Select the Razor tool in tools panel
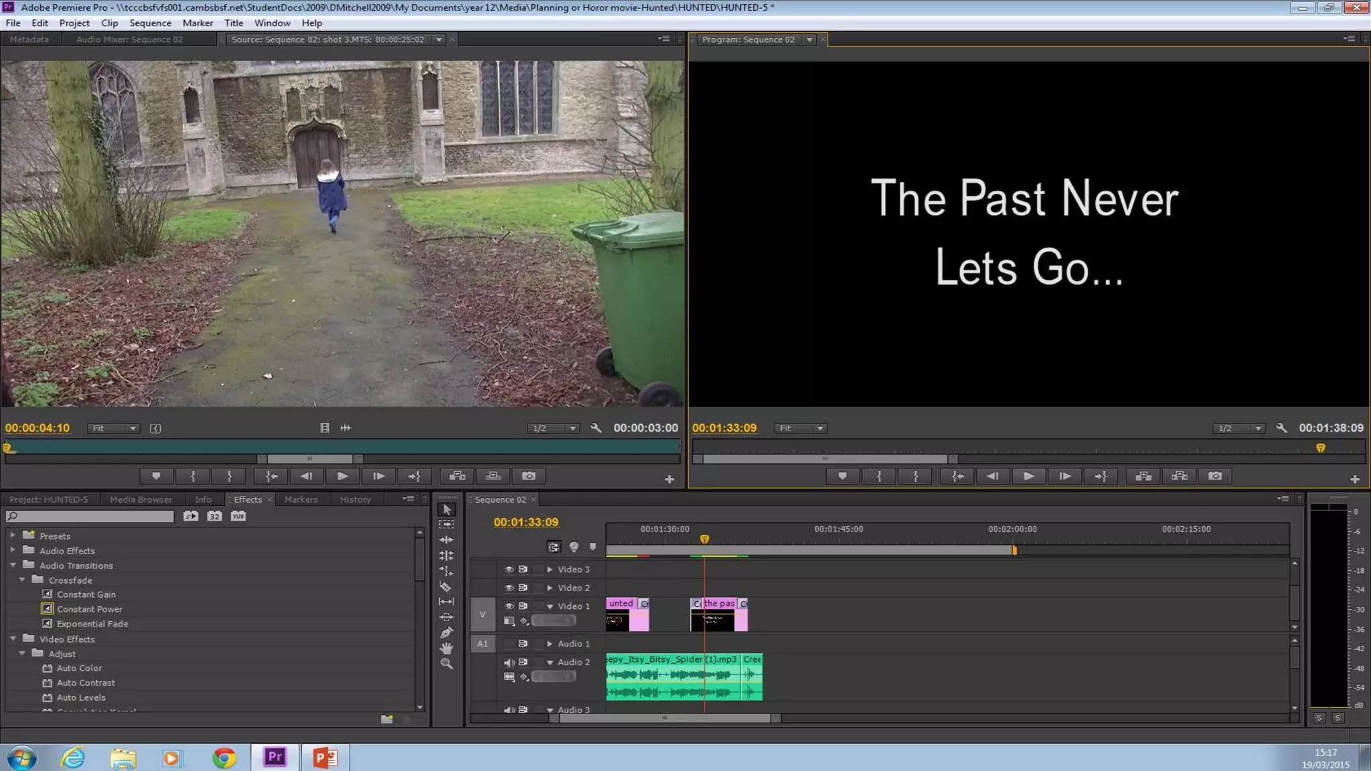Screen dimensions: 1371x771 pos(446,586)
